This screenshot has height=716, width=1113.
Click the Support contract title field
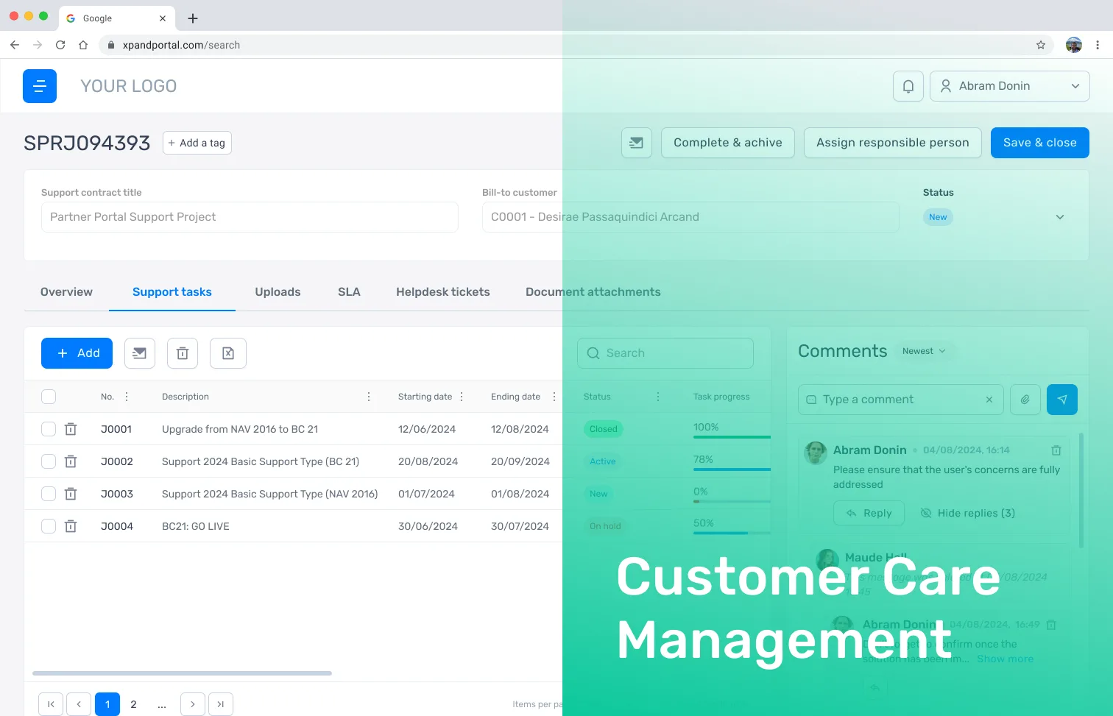(x=250, y=217)
